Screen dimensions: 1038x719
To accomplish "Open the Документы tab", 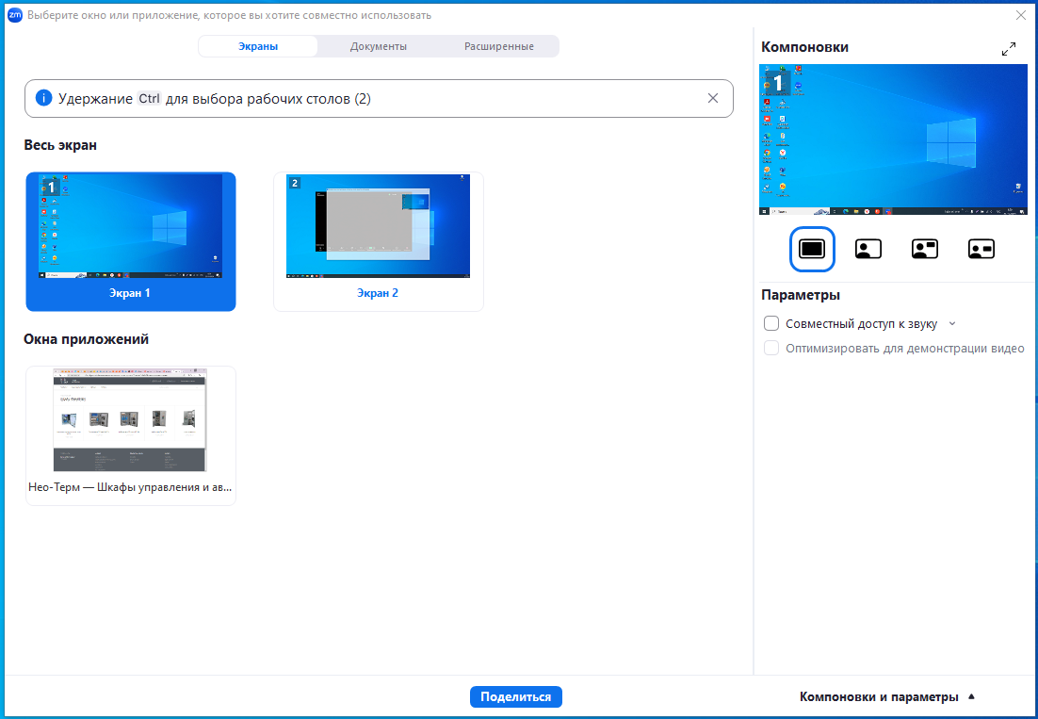I will pyautogui.click(x=378, y=46).
